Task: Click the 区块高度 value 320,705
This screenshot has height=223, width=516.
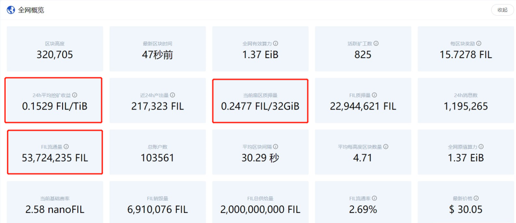Action: pos(55,55)
